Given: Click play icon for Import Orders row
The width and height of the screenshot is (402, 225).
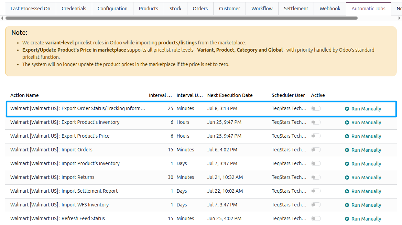Looking at the screenshot, I should pyautogui.click(x=347, y=150).
